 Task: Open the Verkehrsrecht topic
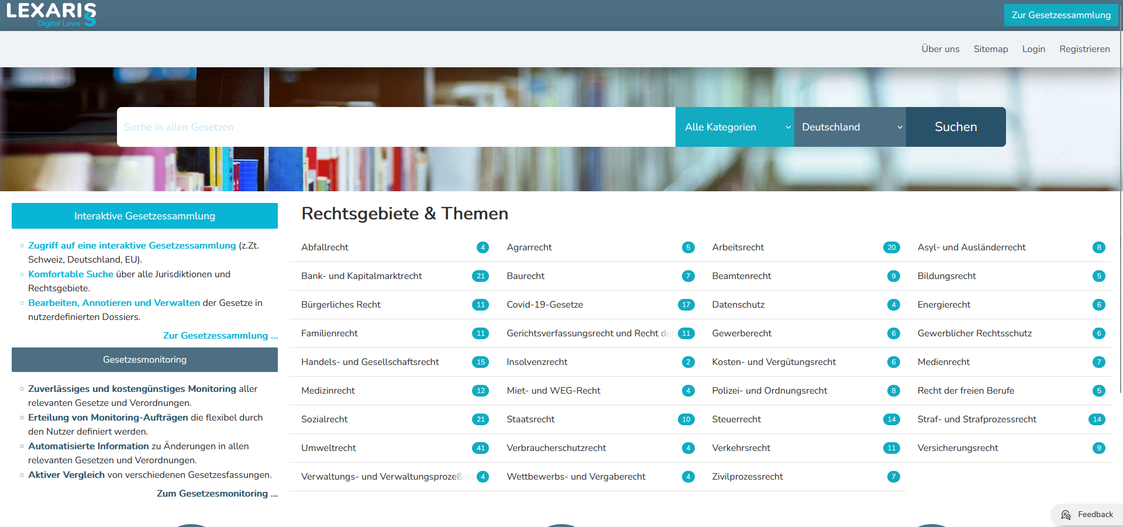tap(741, 448)
